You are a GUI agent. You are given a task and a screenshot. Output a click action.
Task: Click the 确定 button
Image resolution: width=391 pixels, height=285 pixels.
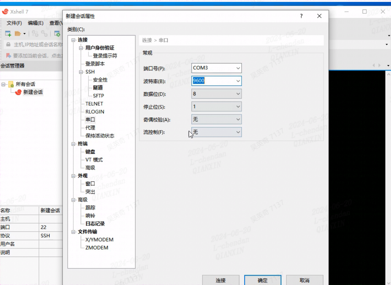point(263,280)
